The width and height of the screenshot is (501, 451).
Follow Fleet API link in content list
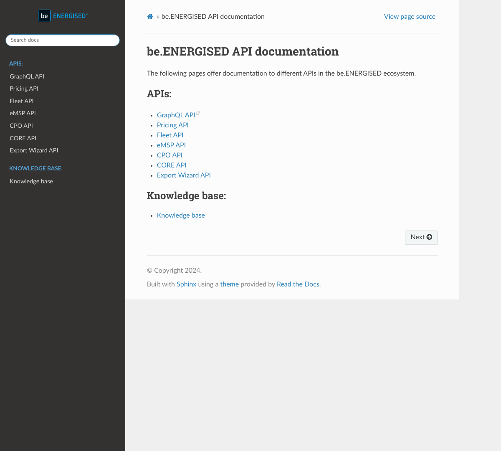coord(170,135)
